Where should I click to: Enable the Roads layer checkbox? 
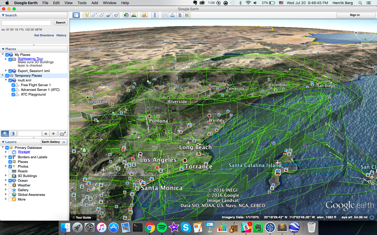click(x=10, y=171)
